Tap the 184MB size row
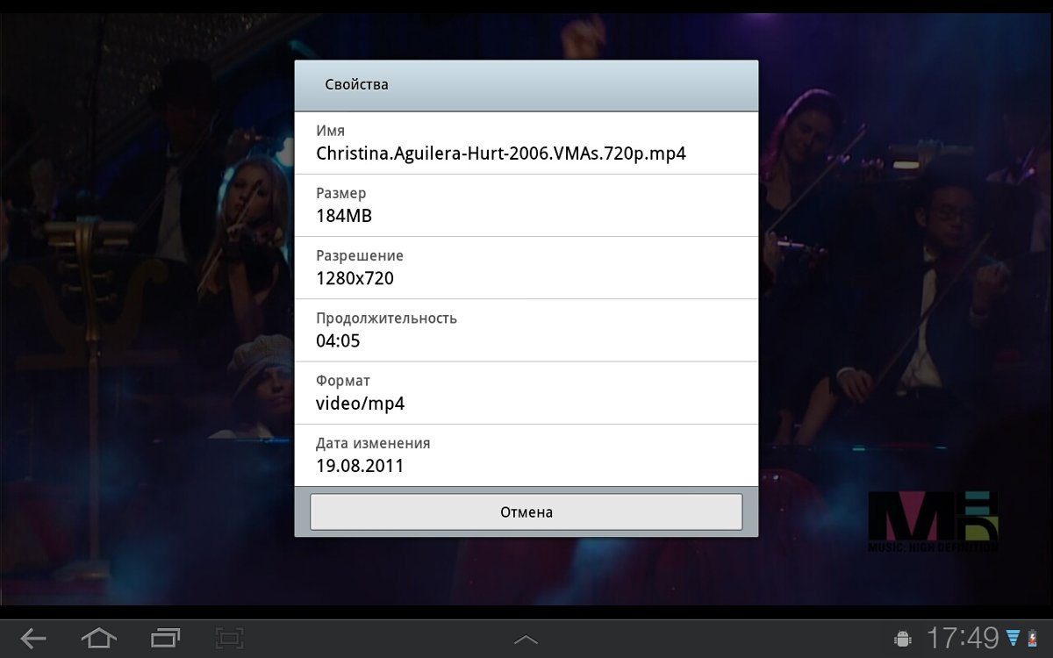The height and width of the screenshot is (658, 1053). [526, 205]
